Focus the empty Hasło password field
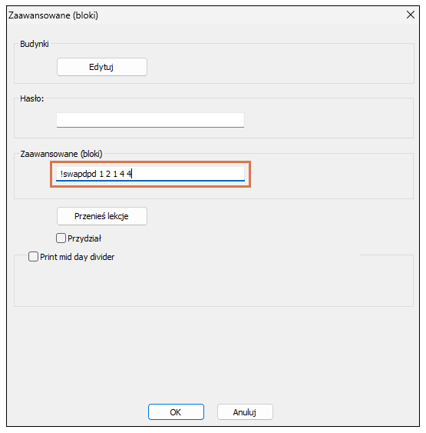Screen dimensions: 426x433 click(150, 120)
